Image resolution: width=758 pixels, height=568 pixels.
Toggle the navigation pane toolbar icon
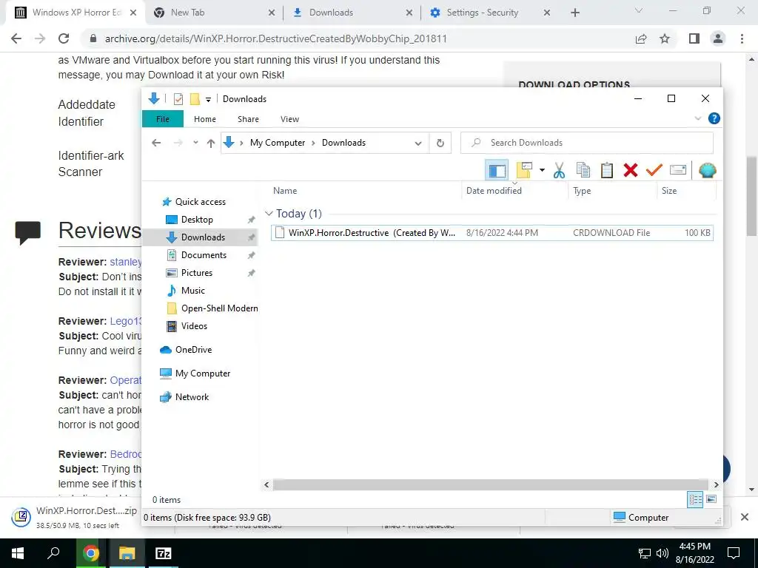coord(497,171)
